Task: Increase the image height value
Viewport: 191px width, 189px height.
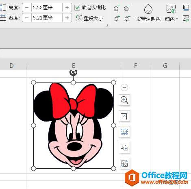Action: [x=67, y=8]
